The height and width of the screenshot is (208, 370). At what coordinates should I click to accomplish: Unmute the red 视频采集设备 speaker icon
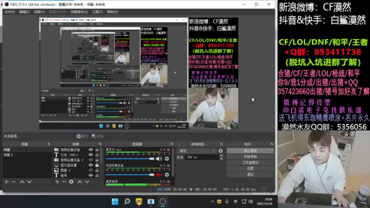(159, 175)
